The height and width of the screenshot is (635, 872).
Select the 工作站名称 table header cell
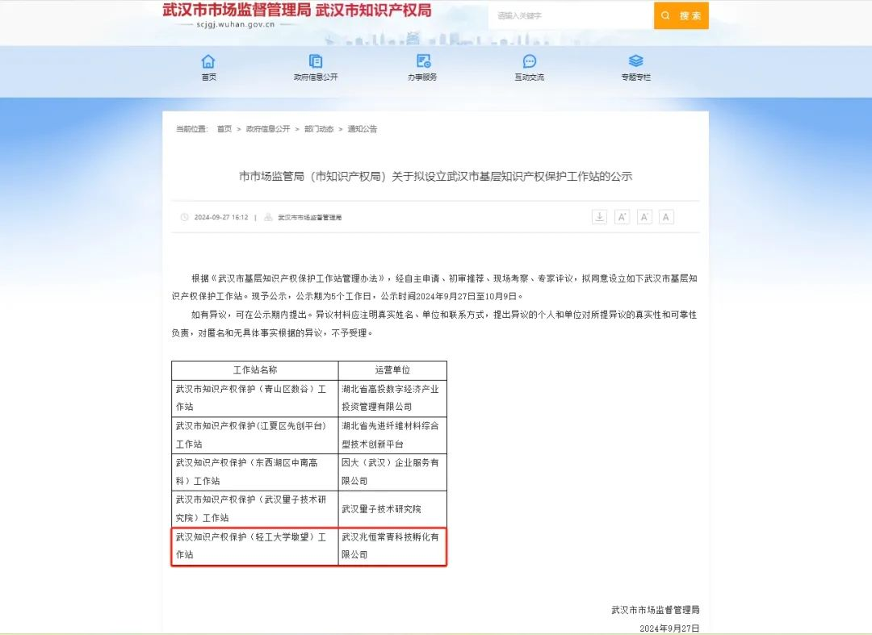tap(254, 370)
